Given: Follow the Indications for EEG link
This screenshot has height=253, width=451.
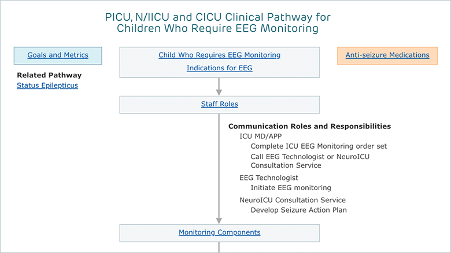Looking at the screenshot, I should [x=220, y=68].
